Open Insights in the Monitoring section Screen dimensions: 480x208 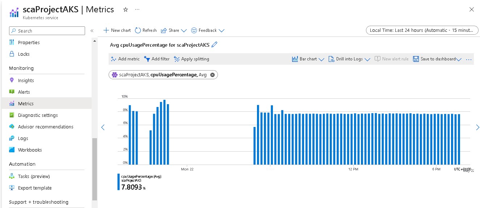tap(26, 80)
